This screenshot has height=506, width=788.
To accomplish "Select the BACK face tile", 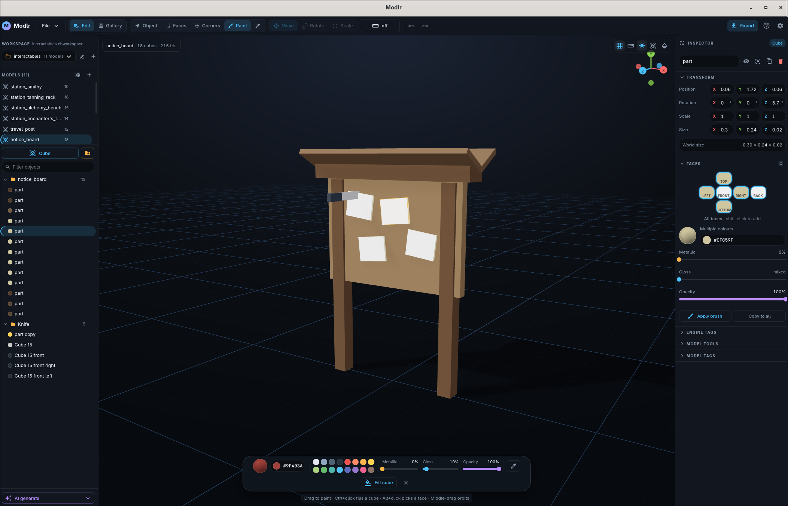I will click(x=758, y=193).
